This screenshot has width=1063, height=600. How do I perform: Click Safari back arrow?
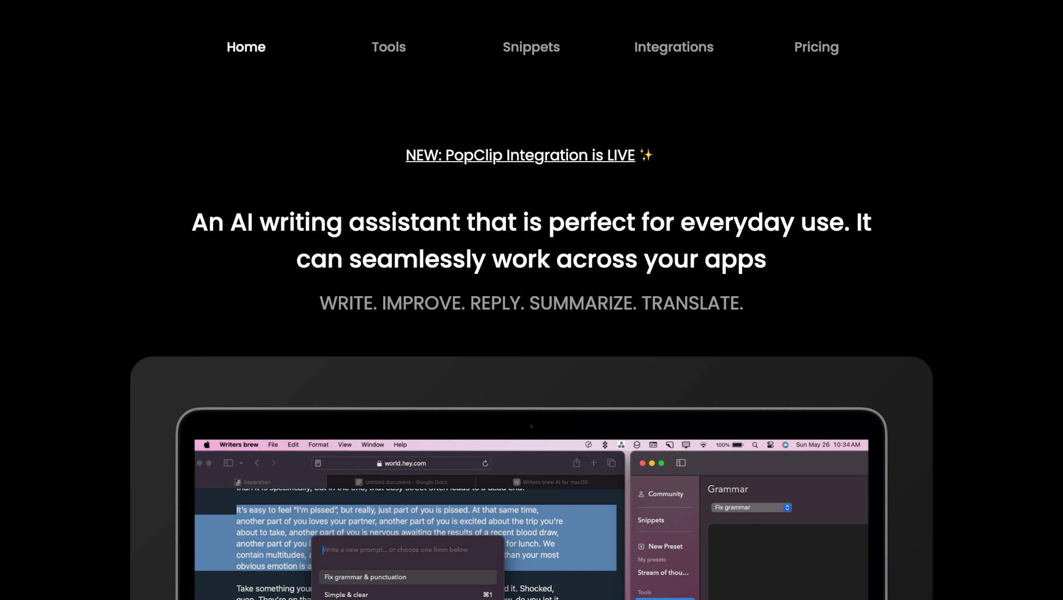pos(257,463)
